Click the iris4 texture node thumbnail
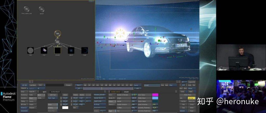266x113 pixels. (x=31, y=50)
